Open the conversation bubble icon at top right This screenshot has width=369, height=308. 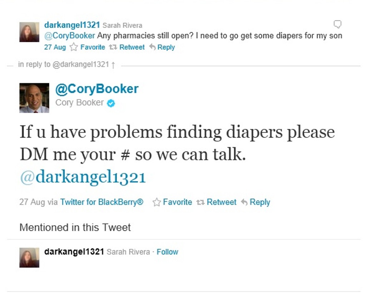click(338, 24)
